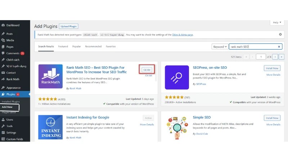Open the Titles & Meta page link

[x=183, y=35]
